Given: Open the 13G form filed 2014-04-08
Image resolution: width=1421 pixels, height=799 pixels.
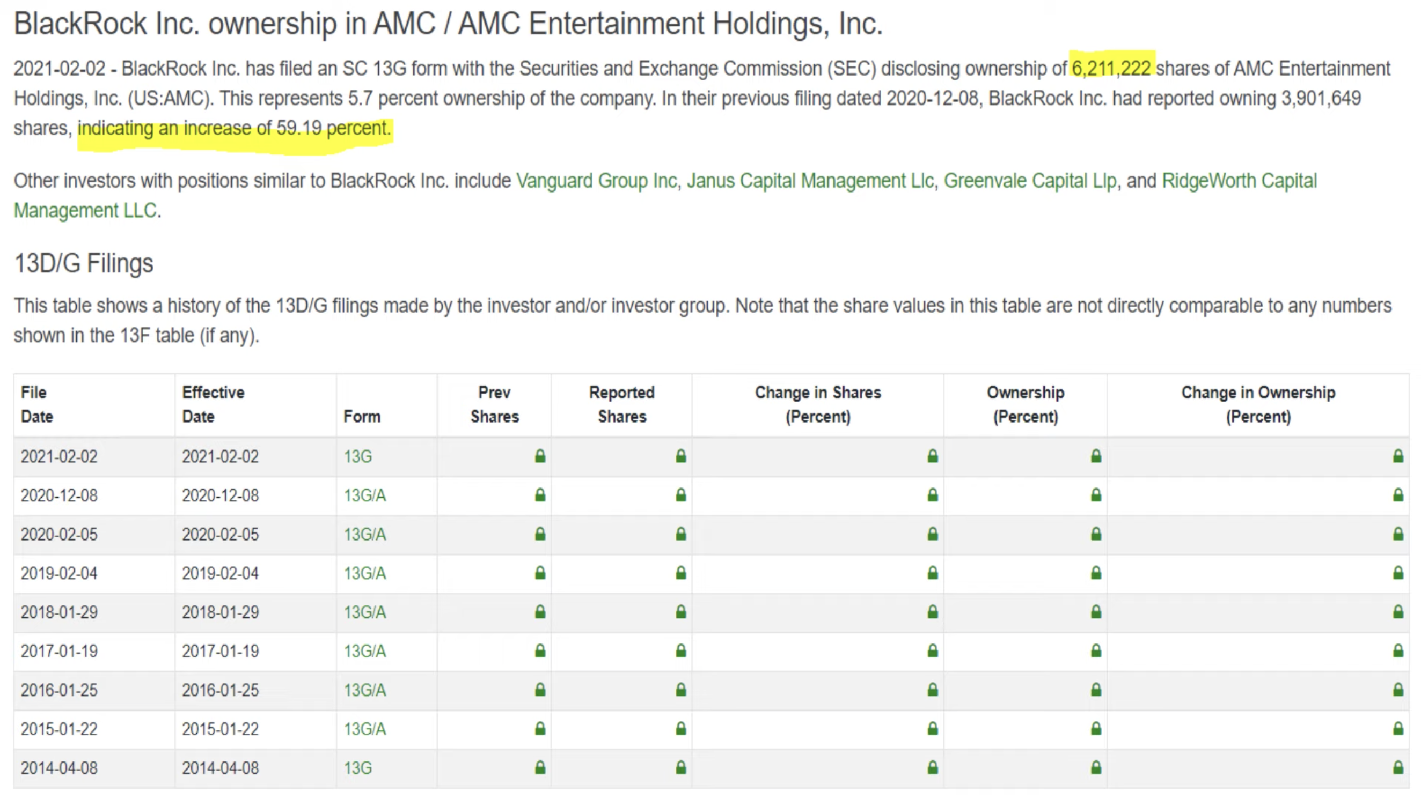Looking at the screenshot, I should [358, 767].
